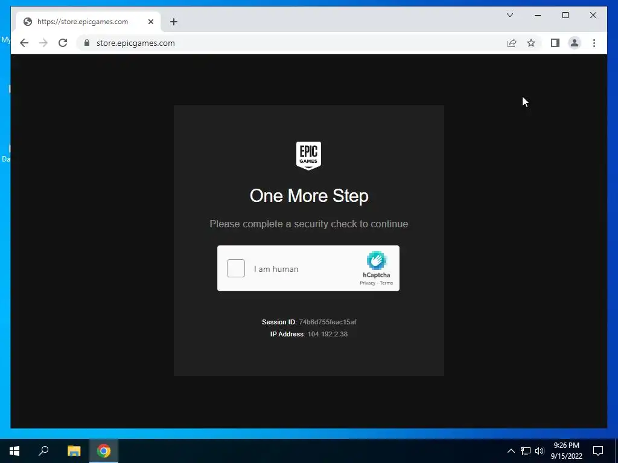Open the Chrome three-dot menu
This screenshot has width=618, height=463.
coord(594,43)
